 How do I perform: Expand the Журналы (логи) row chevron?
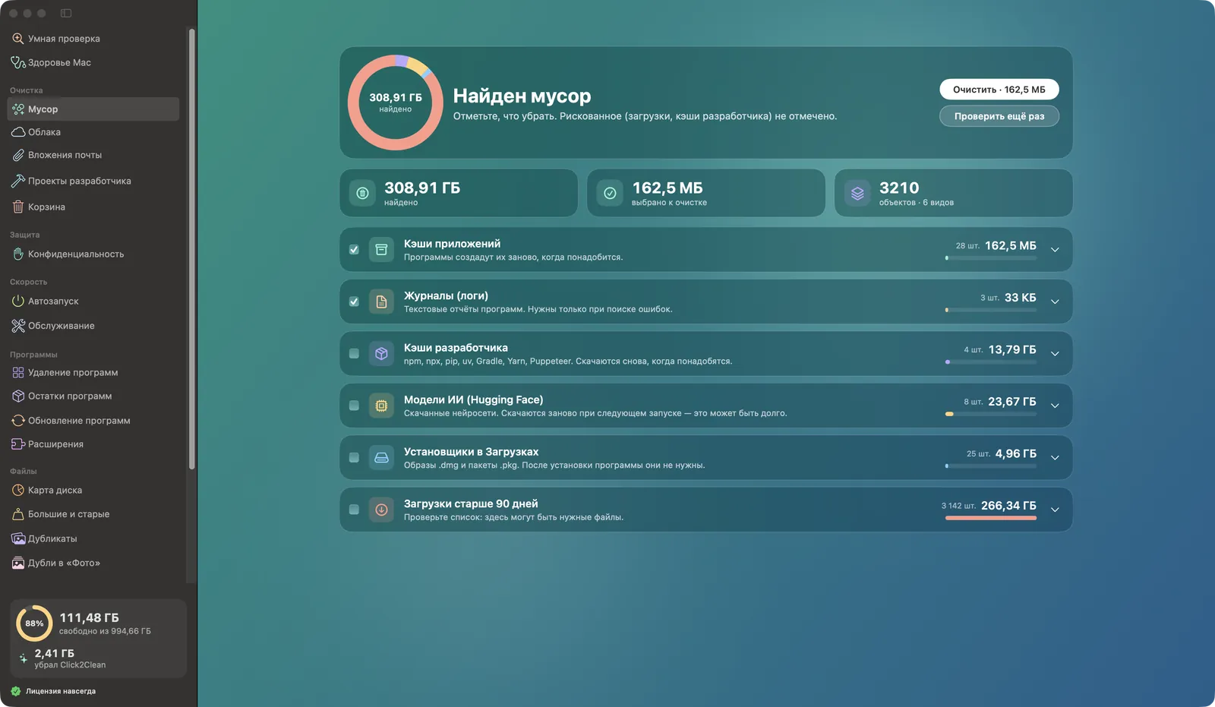(x=1055, y=301)
